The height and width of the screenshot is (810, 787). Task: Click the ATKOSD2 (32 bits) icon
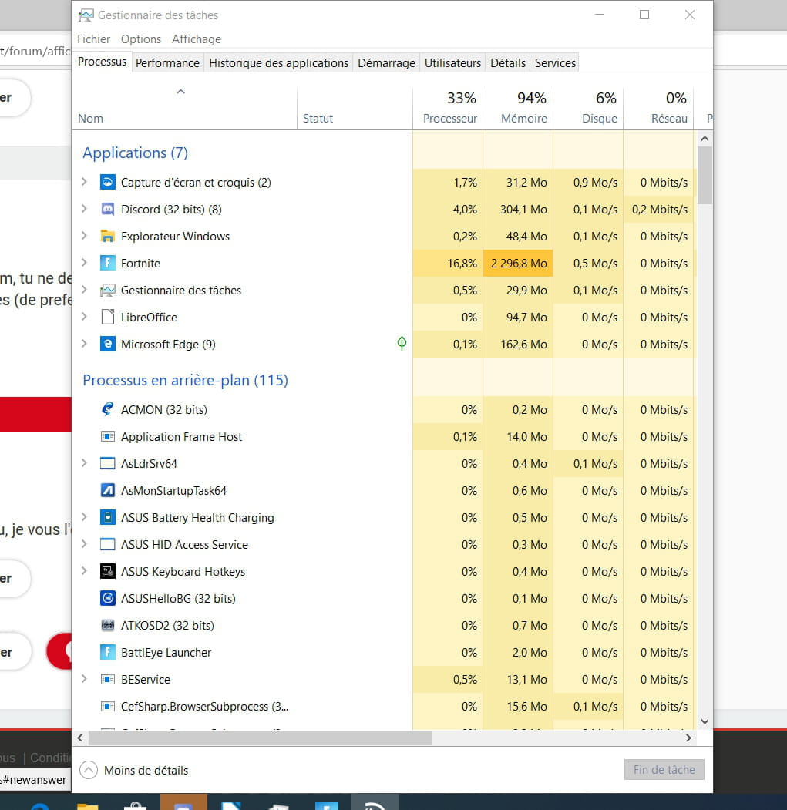coord(107,626)
